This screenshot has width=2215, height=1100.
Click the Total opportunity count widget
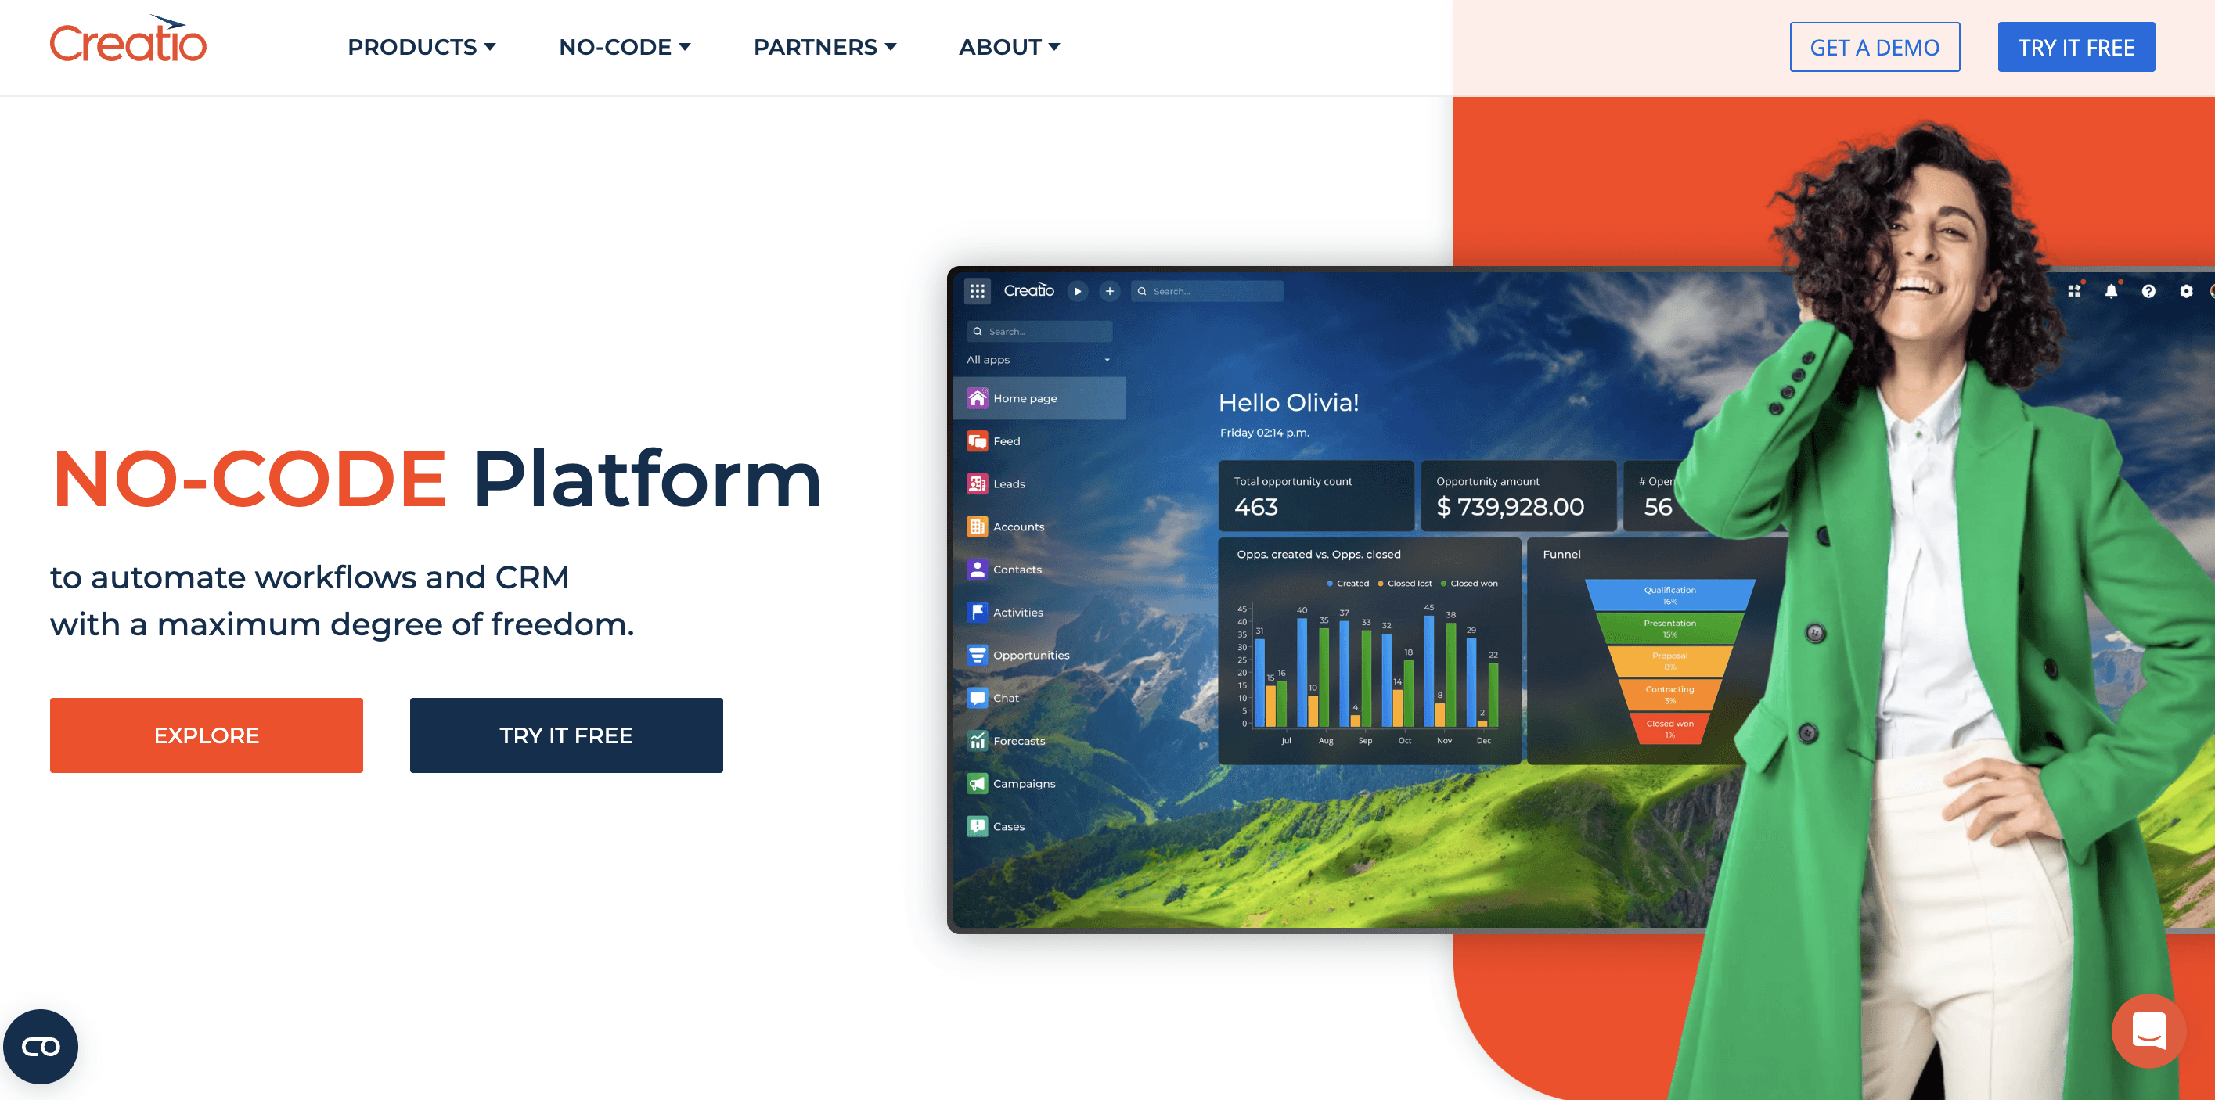coord(1316,496)
